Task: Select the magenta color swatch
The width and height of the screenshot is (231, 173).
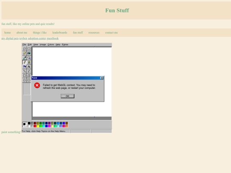Action: tap(49, 126)
